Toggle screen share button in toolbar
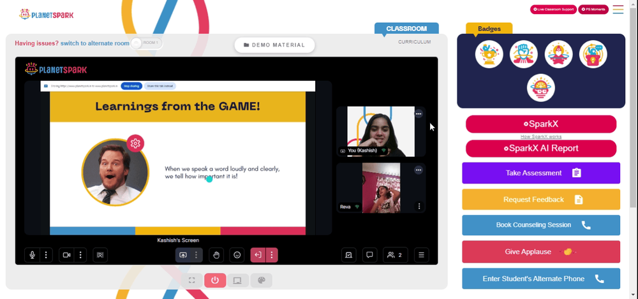This screenshot has height=299, width=638. (183, 255)
